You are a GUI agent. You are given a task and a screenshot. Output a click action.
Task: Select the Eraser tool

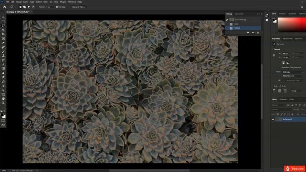tap(3, 64)
